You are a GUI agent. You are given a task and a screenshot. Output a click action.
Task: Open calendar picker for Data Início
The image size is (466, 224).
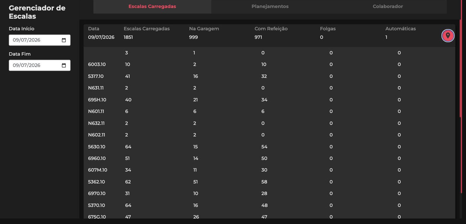pos(64,40)
